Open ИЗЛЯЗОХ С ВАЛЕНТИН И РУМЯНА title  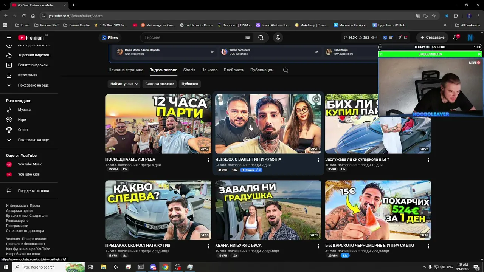248,159
